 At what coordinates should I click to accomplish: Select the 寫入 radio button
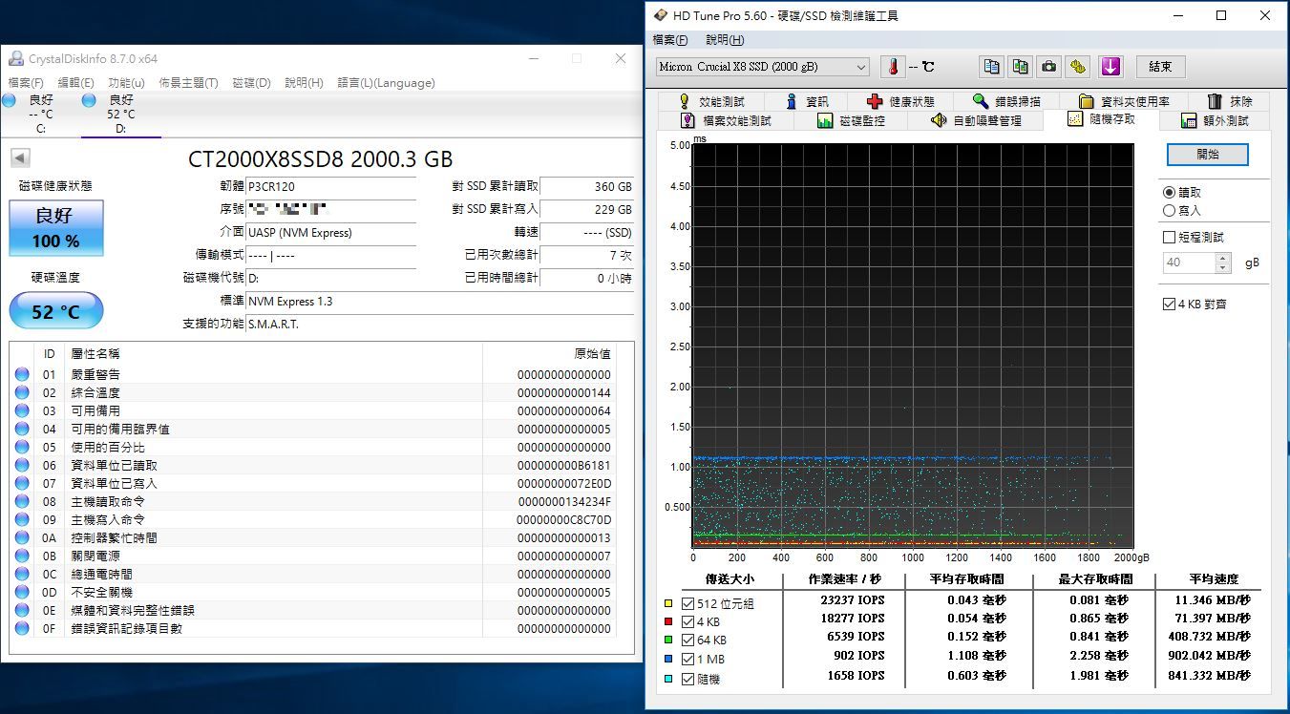pyautogui.click(x=1183, y=210)
